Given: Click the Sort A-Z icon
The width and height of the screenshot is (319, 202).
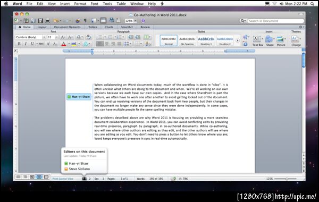Looking at the screenshot, I should click(x=148, y=44).
